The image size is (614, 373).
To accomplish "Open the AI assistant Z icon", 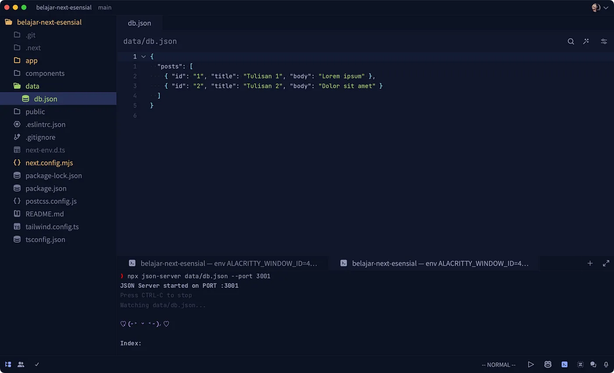I will 580,364.
